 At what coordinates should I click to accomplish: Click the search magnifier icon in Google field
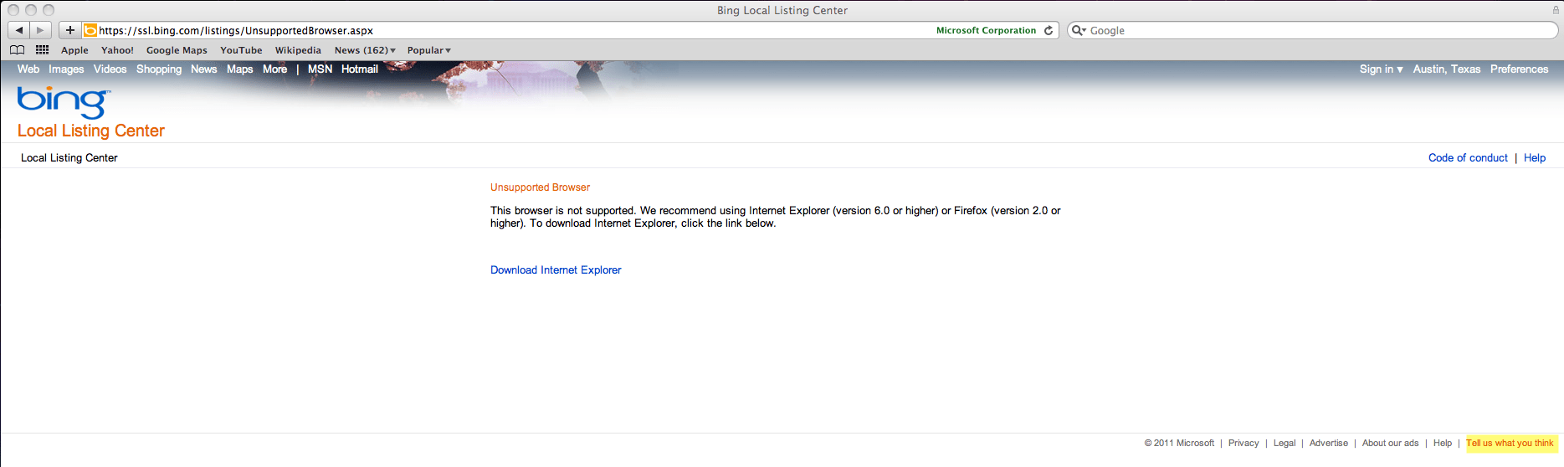[1078, 30]
